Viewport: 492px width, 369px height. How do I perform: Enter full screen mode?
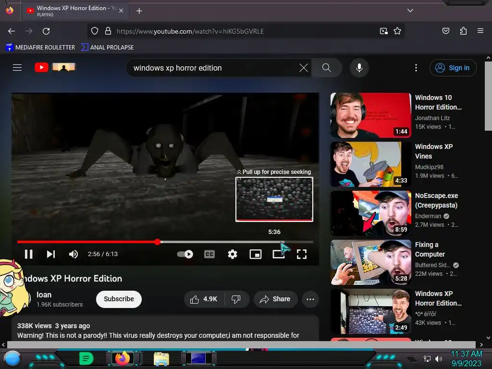pos(302,254)
